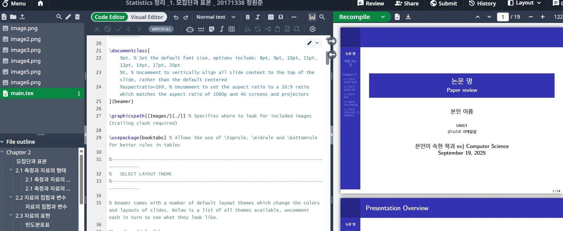Click the Writefull table generator icon

(x=232, y=29)
